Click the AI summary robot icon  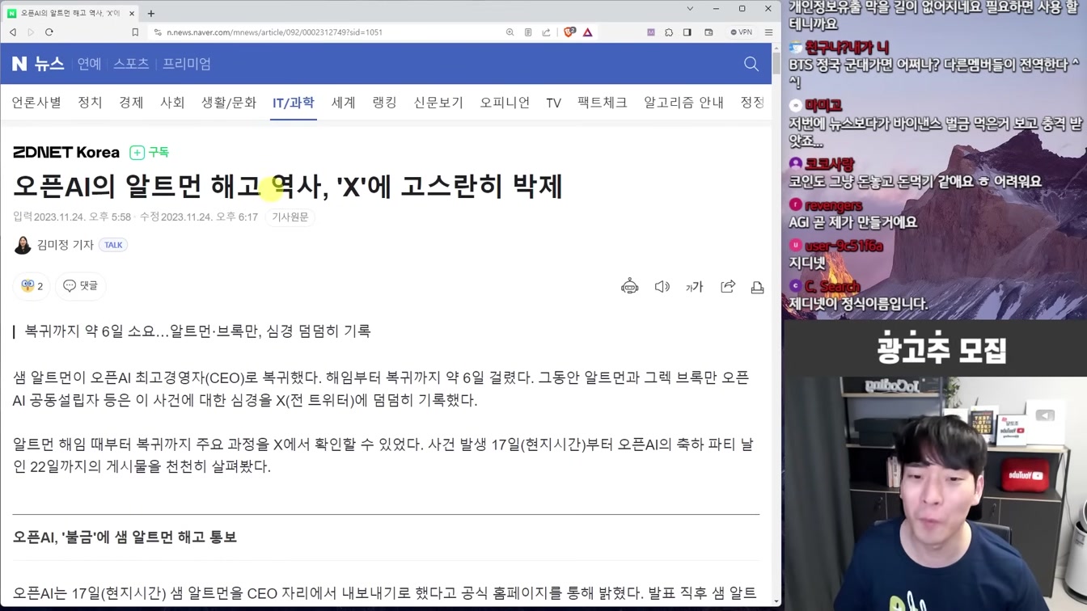coord(629,287)
